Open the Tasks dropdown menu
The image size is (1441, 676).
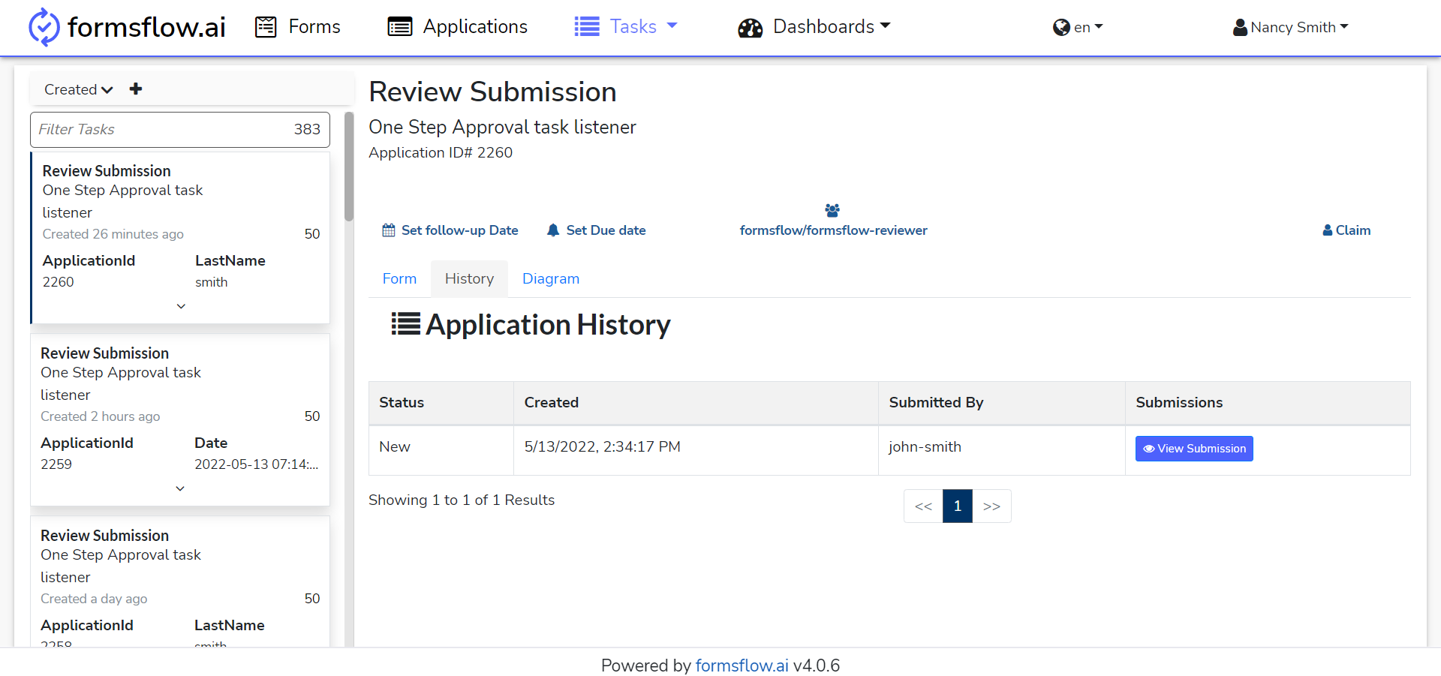(626, 27)
